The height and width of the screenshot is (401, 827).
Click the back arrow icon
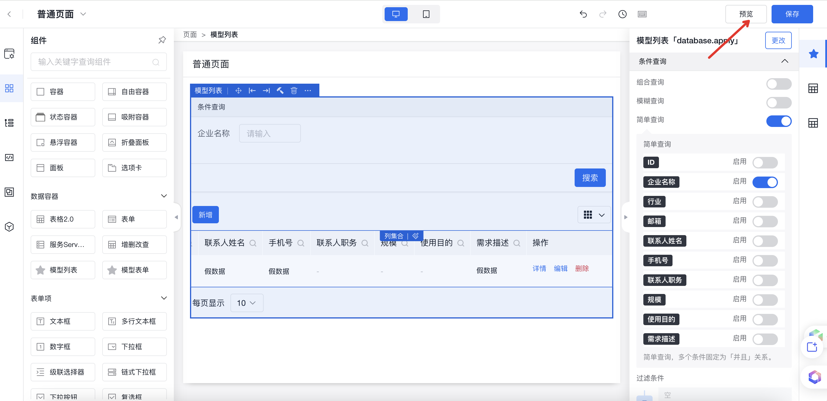coord(9,14)
